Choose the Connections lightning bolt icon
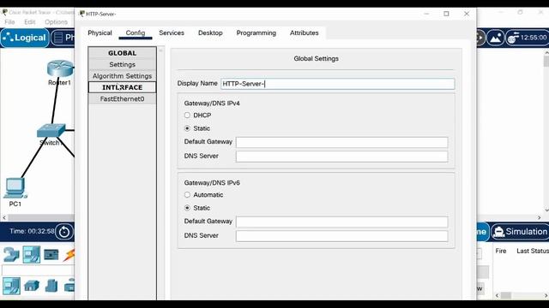 (69, 255)
